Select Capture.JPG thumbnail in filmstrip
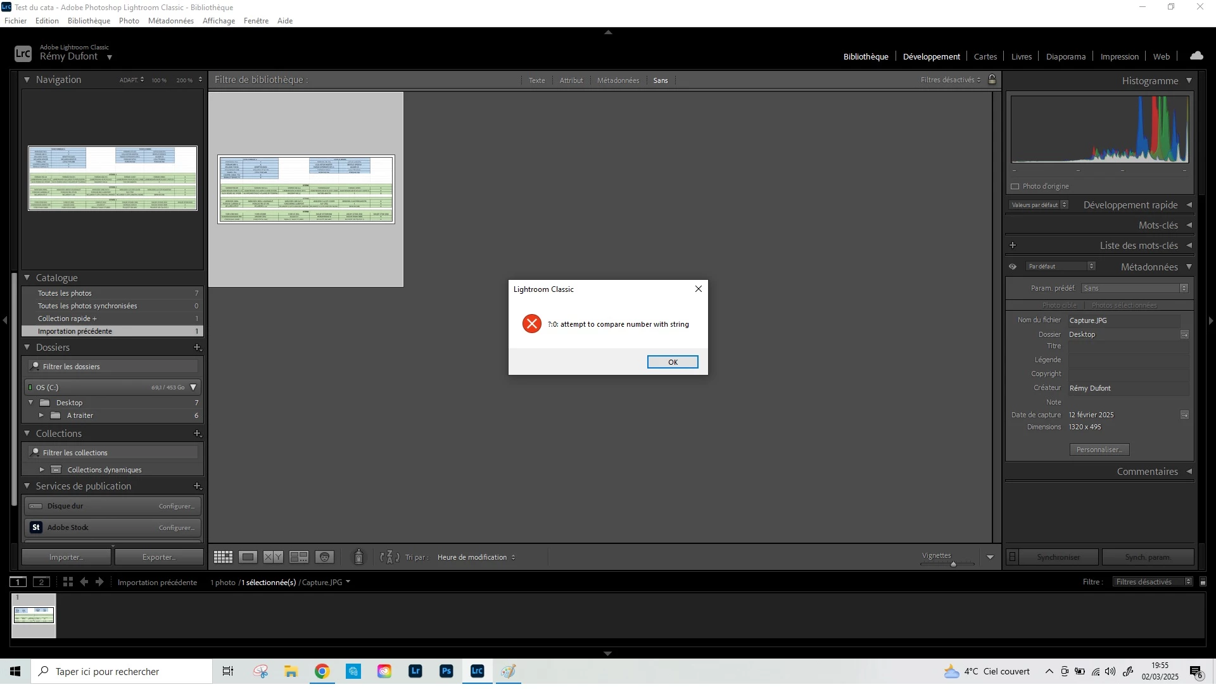 pyautogui.click(x=34, y=615)
